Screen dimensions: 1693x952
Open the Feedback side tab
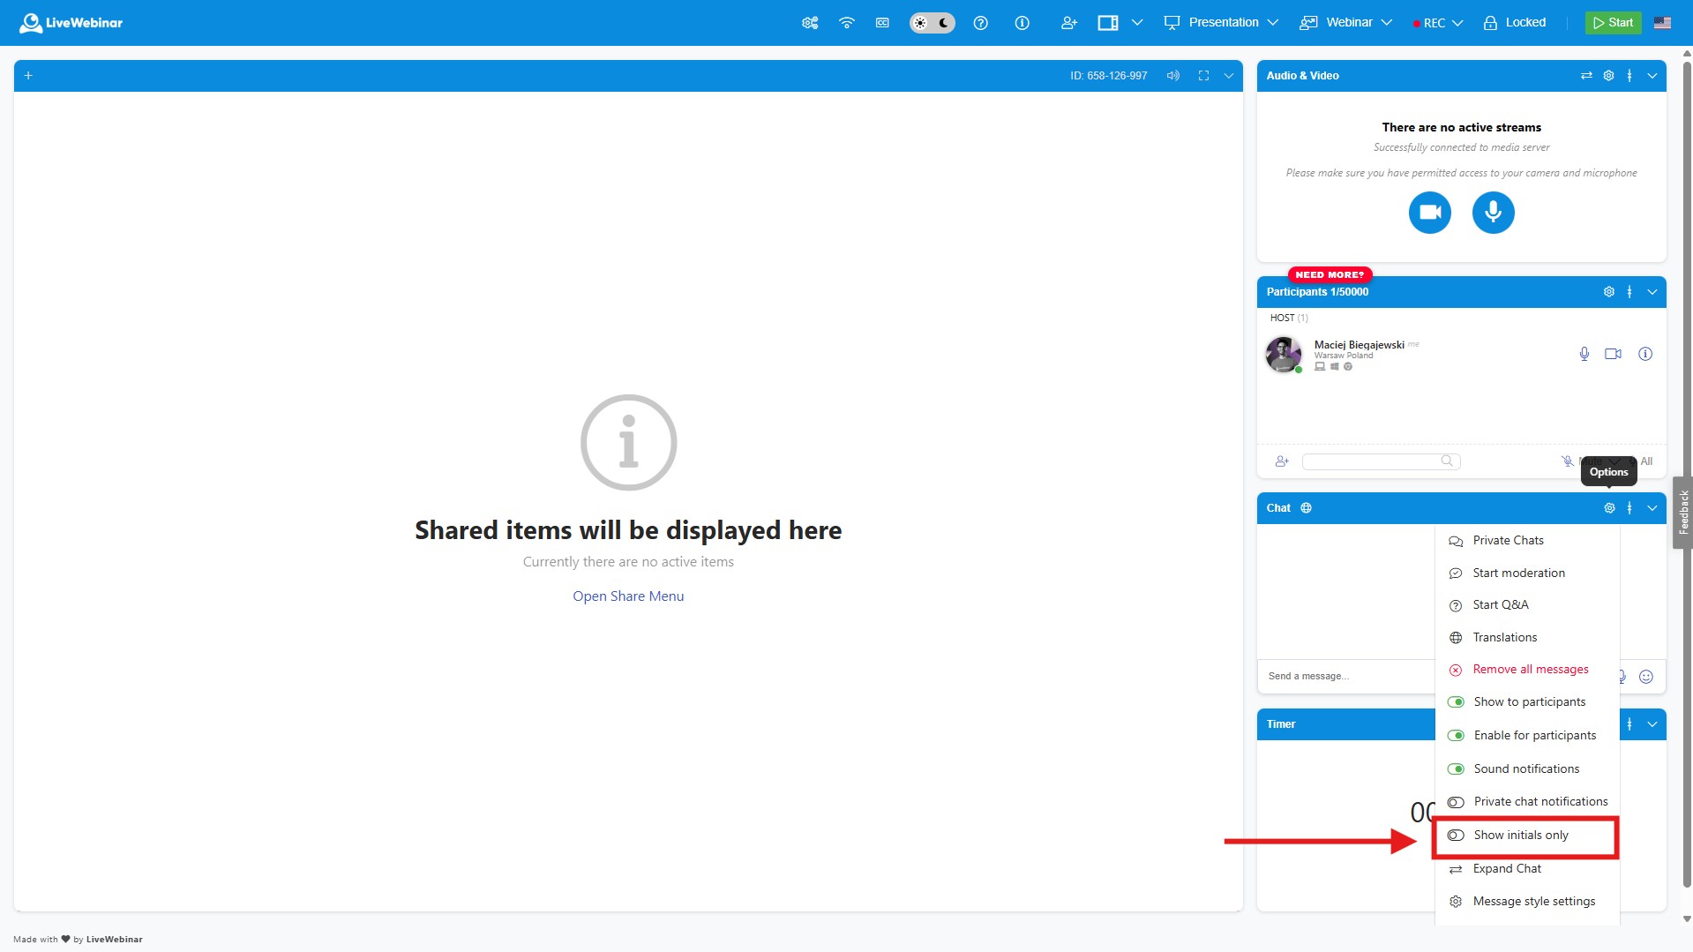click(1683, 513)
